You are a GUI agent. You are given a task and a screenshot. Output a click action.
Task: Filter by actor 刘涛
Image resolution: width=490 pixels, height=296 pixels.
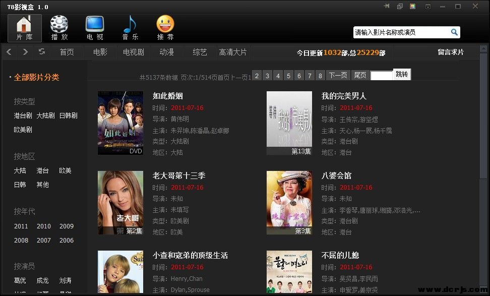[x=66, y=281]
